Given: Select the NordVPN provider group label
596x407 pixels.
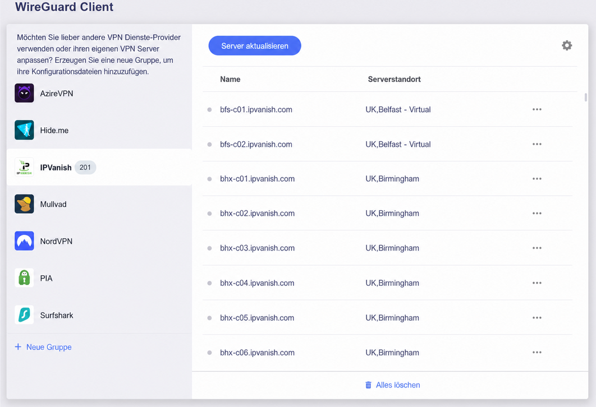Looking at the screenshot, I should coord(56,241).
